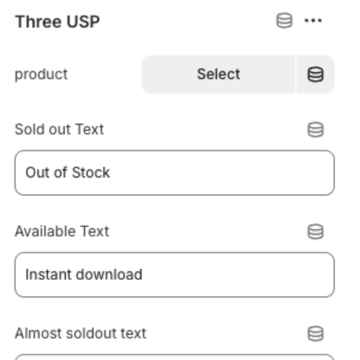Viewport: 360px width, 360px height.
Task: Focus the Out of Stock text field
Action: (175, 173)
